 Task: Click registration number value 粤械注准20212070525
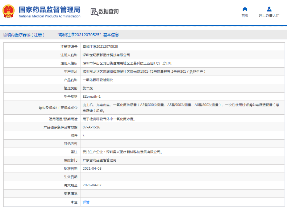click(x=100, y=47)
